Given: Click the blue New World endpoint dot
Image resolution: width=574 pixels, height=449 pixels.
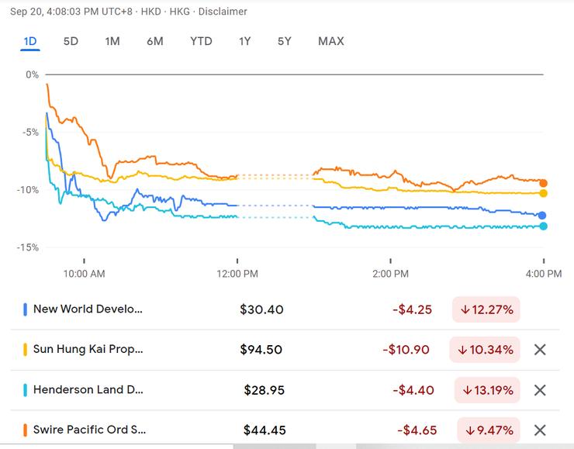Looking at the screenshot, I should pyautogui.click(x=542, y=216).
